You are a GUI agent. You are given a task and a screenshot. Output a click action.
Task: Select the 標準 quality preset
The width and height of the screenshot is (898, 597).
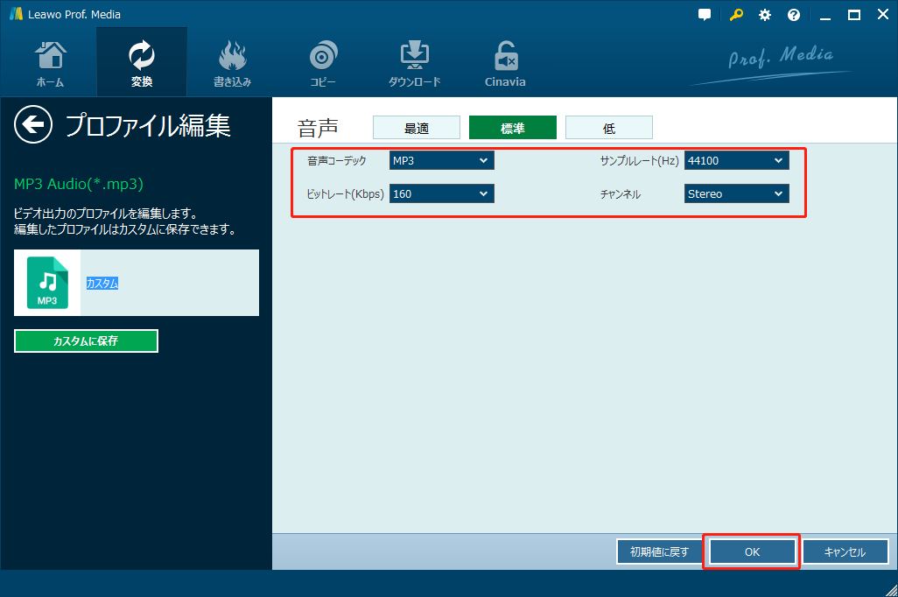click(x=513, y=128)
